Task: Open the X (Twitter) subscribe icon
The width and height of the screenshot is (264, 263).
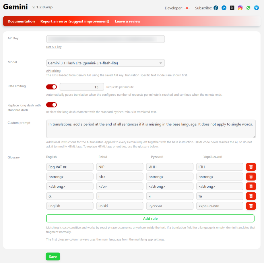Action: [x=232, y=8]
